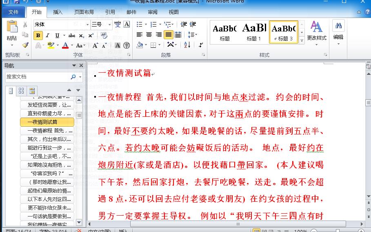Center-align the paragraph text
The width and height of the screenshot is (371, 232).
pos(149,35)
